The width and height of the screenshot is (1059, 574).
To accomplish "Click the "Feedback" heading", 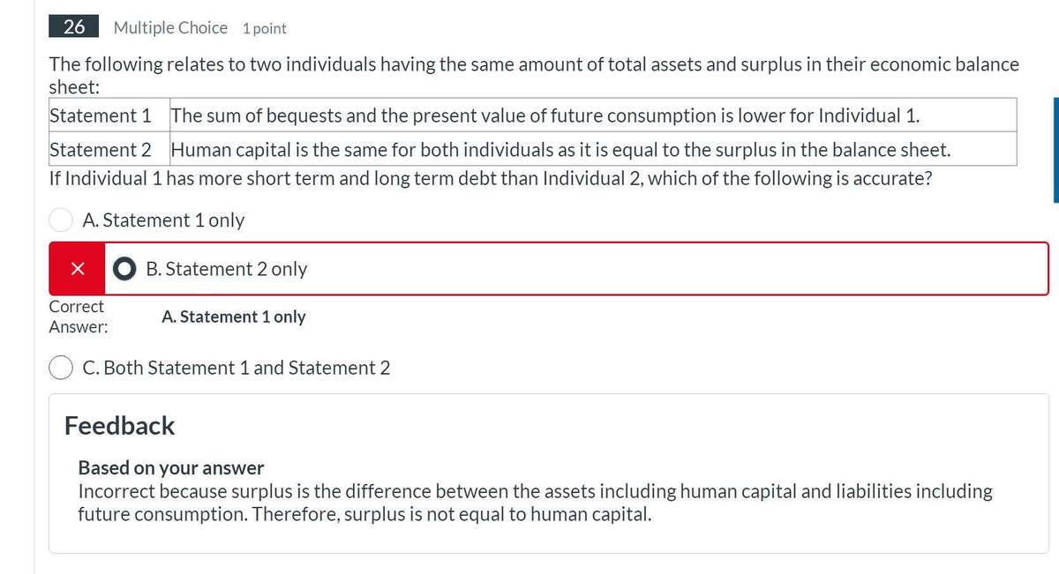I will coord(120,426).
